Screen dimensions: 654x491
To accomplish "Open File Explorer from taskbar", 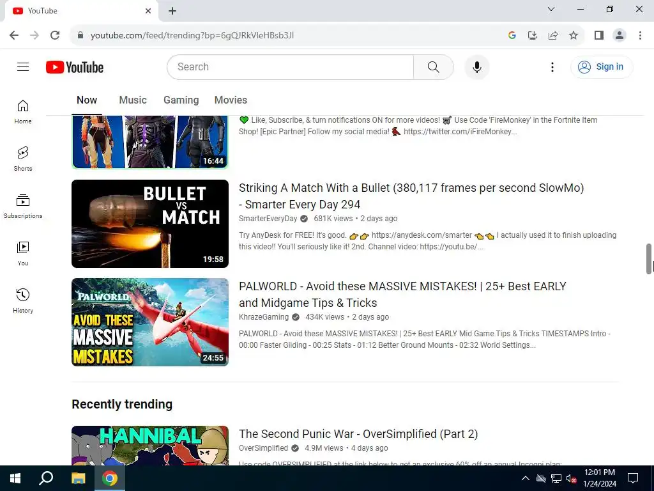I will point(78,478).
